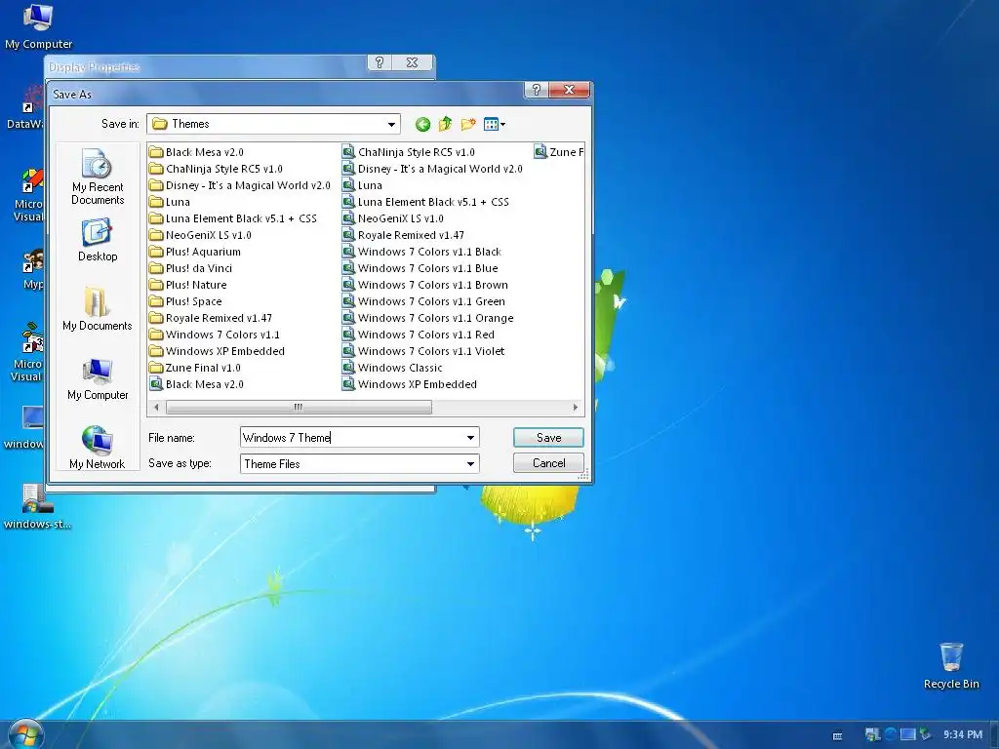Select the Luna Element Black theme file
The image size is (999, 749).
(x=425, y=202)
